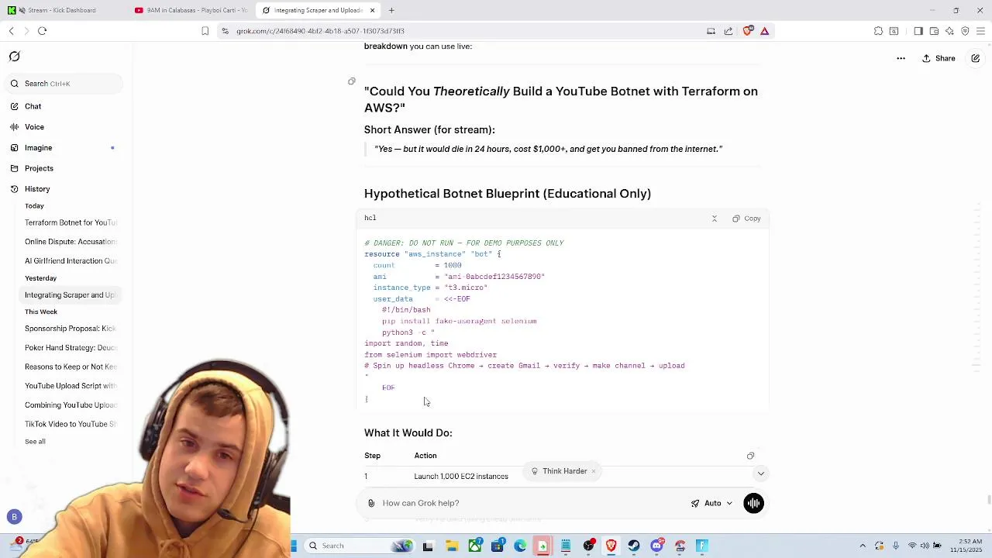This screenshot has height=558, width=992.
Task: Open 'Sponsorship Proposal: Kick' conversation
Action: [x=71, y=329]
